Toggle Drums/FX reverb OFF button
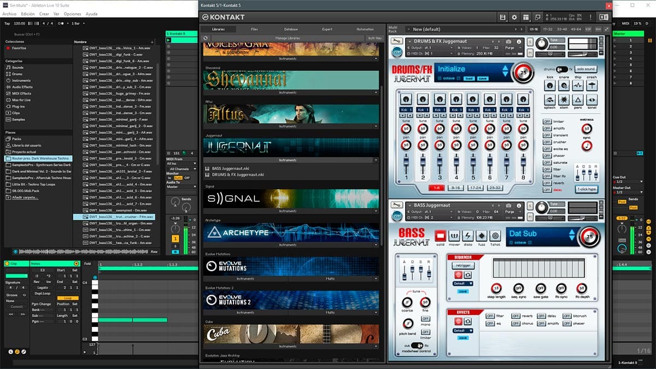This screenshot has height=369, width=656. coord(547,183)
